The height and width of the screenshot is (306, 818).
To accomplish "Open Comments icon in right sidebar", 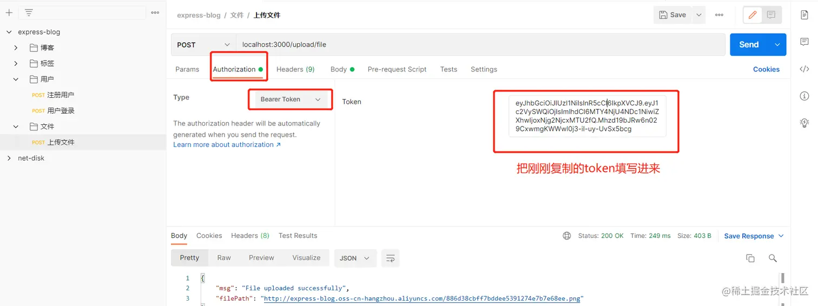I will 804,42.
